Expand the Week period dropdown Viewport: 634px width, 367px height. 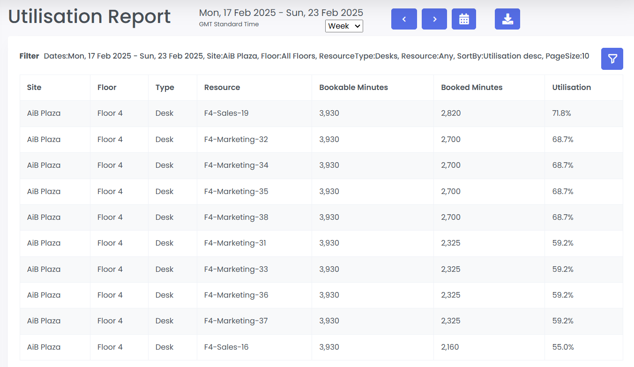344,26
